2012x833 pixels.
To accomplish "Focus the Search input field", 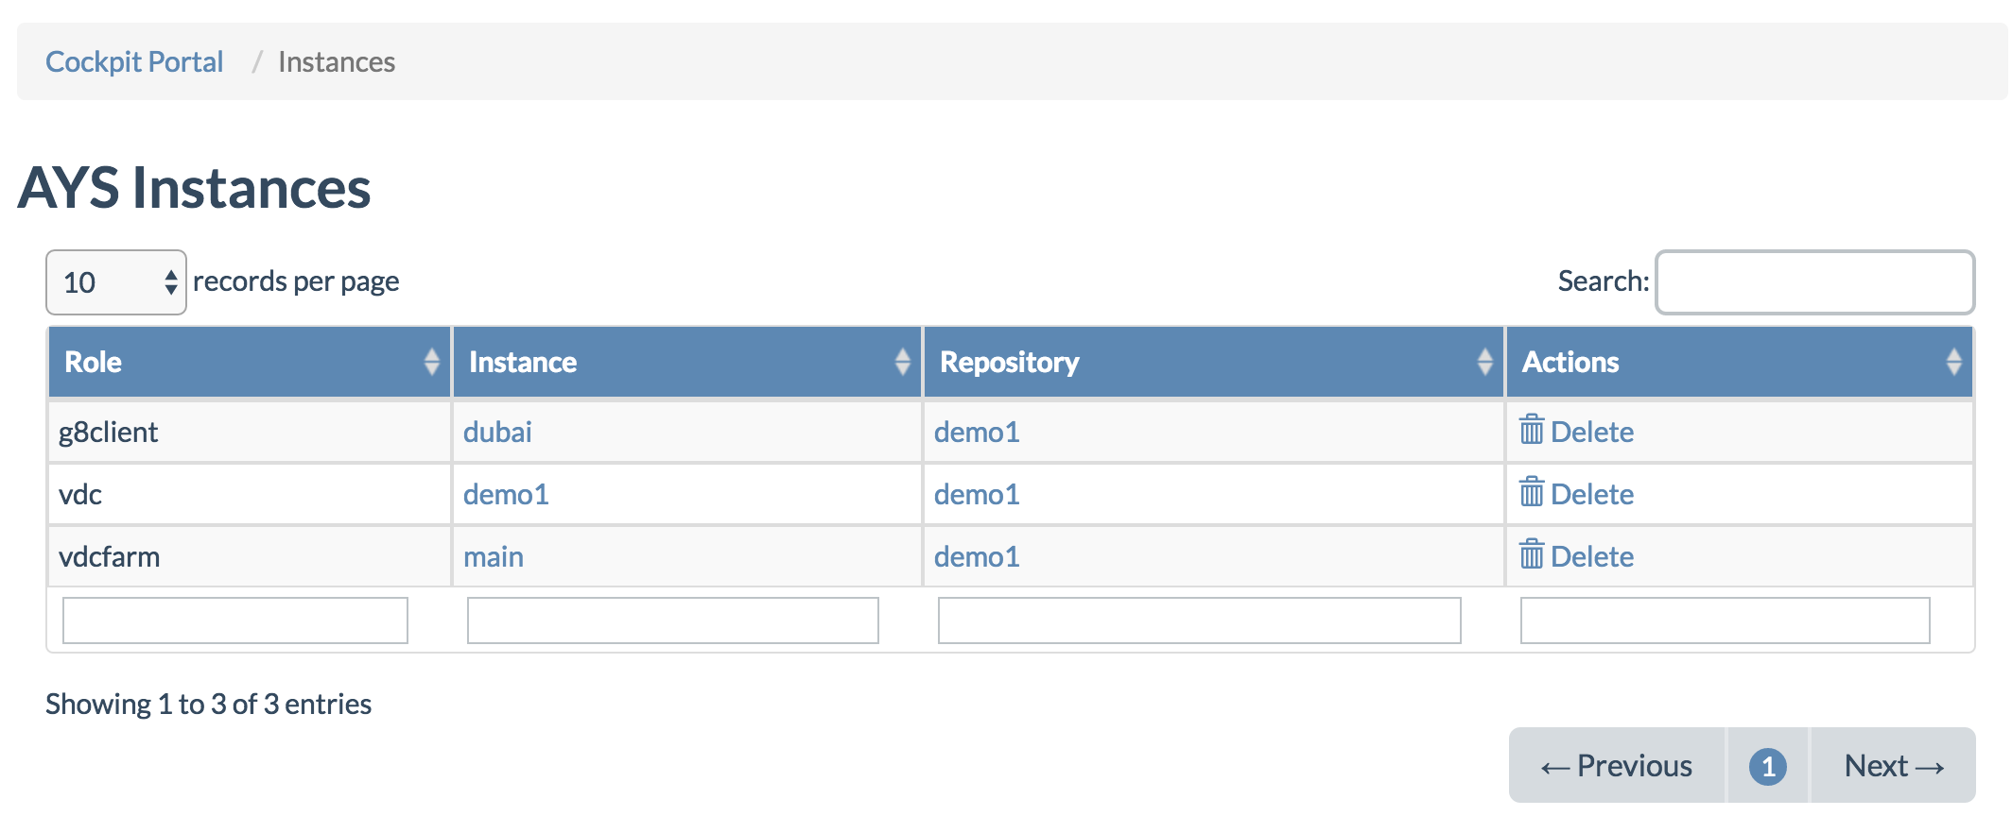I will [x=1814, y=282].
